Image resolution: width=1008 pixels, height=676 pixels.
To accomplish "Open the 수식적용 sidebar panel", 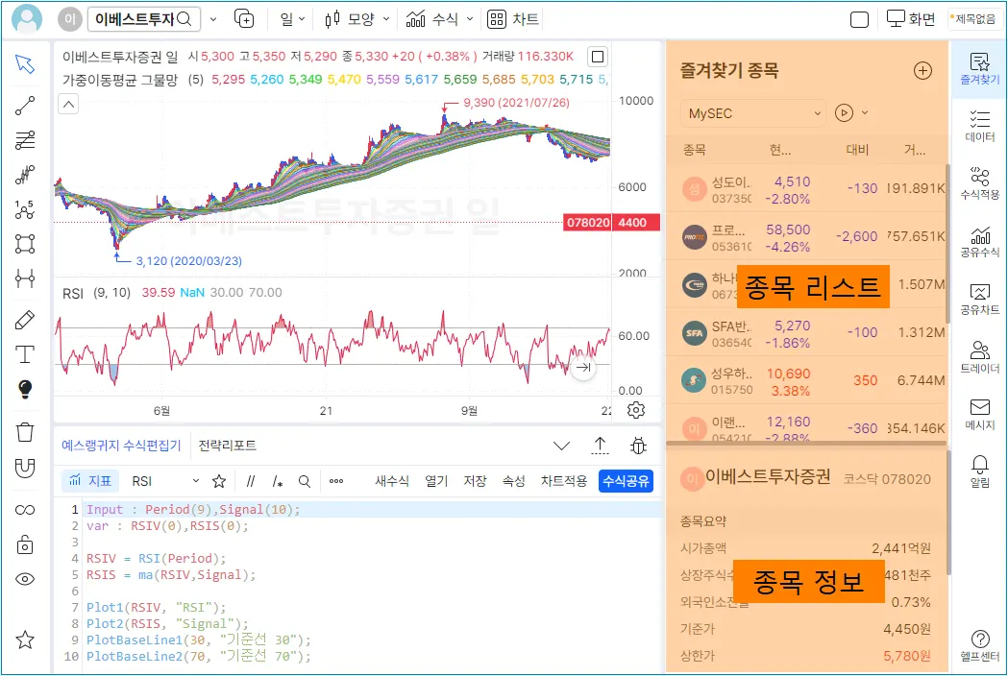I will point(980,183).
